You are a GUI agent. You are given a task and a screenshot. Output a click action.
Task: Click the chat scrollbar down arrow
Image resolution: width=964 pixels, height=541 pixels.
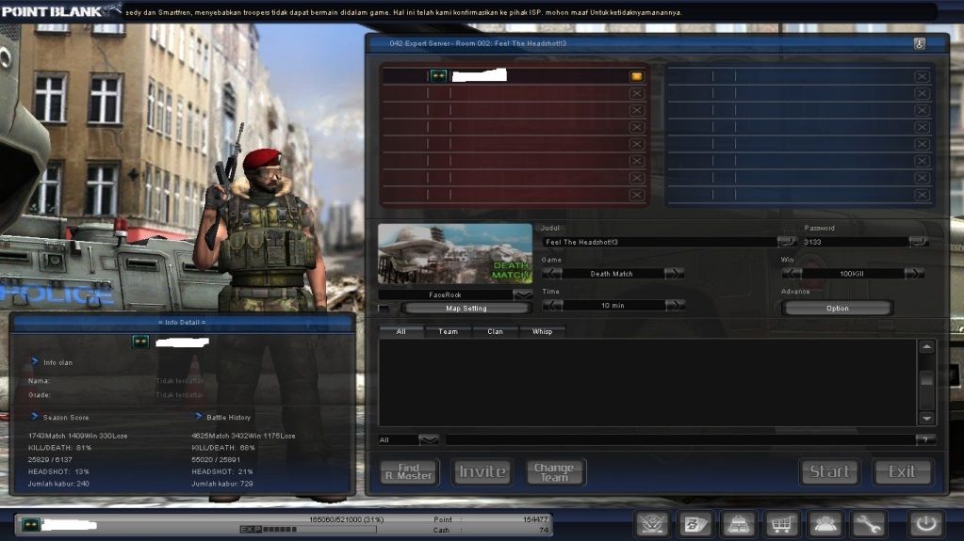(926, 418)
